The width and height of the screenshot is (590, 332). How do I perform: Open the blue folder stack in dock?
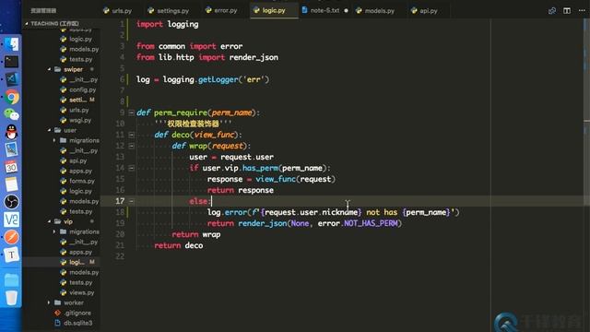click(11, 280)
